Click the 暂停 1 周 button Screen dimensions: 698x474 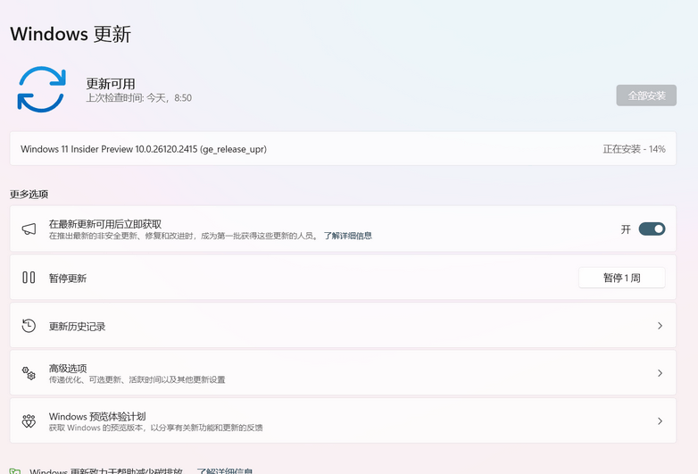point(621,278)
